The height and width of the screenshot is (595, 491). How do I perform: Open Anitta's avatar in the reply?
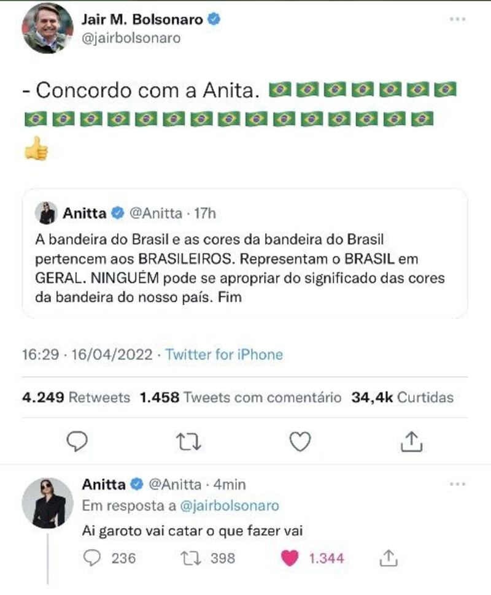(x=47, y=503)
